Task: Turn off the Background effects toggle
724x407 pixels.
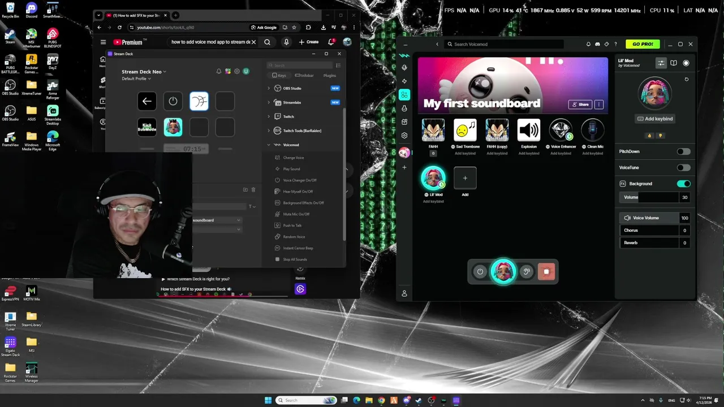Action: pyautogui.click(x=683, y=184)
